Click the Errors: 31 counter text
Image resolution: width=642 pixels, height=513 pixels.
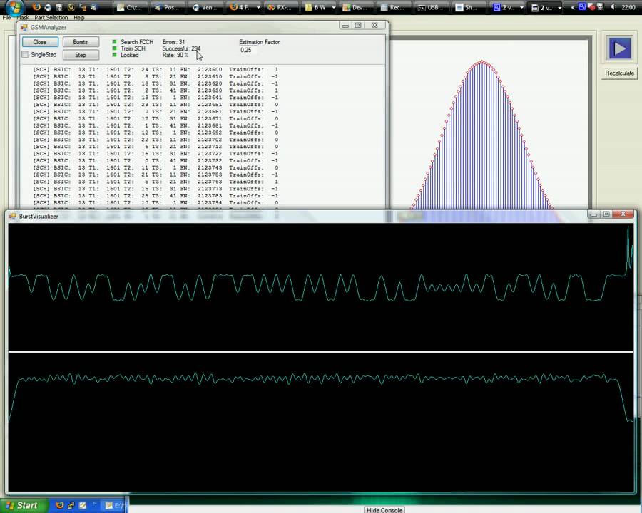click(x=173, y=42)
